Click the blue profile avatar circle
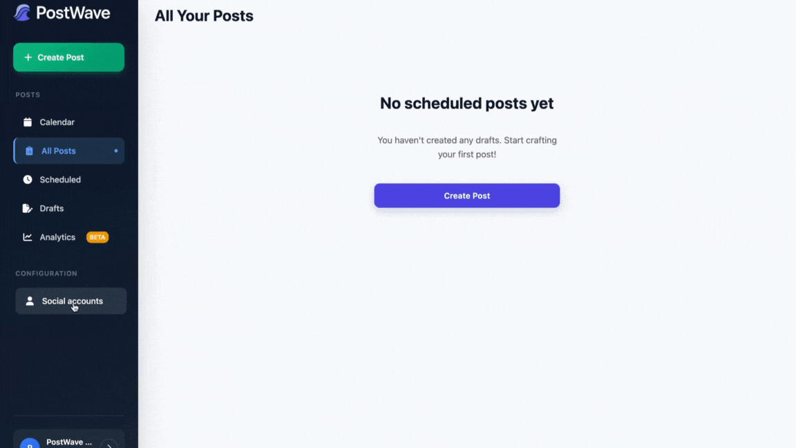 point(29,445)
